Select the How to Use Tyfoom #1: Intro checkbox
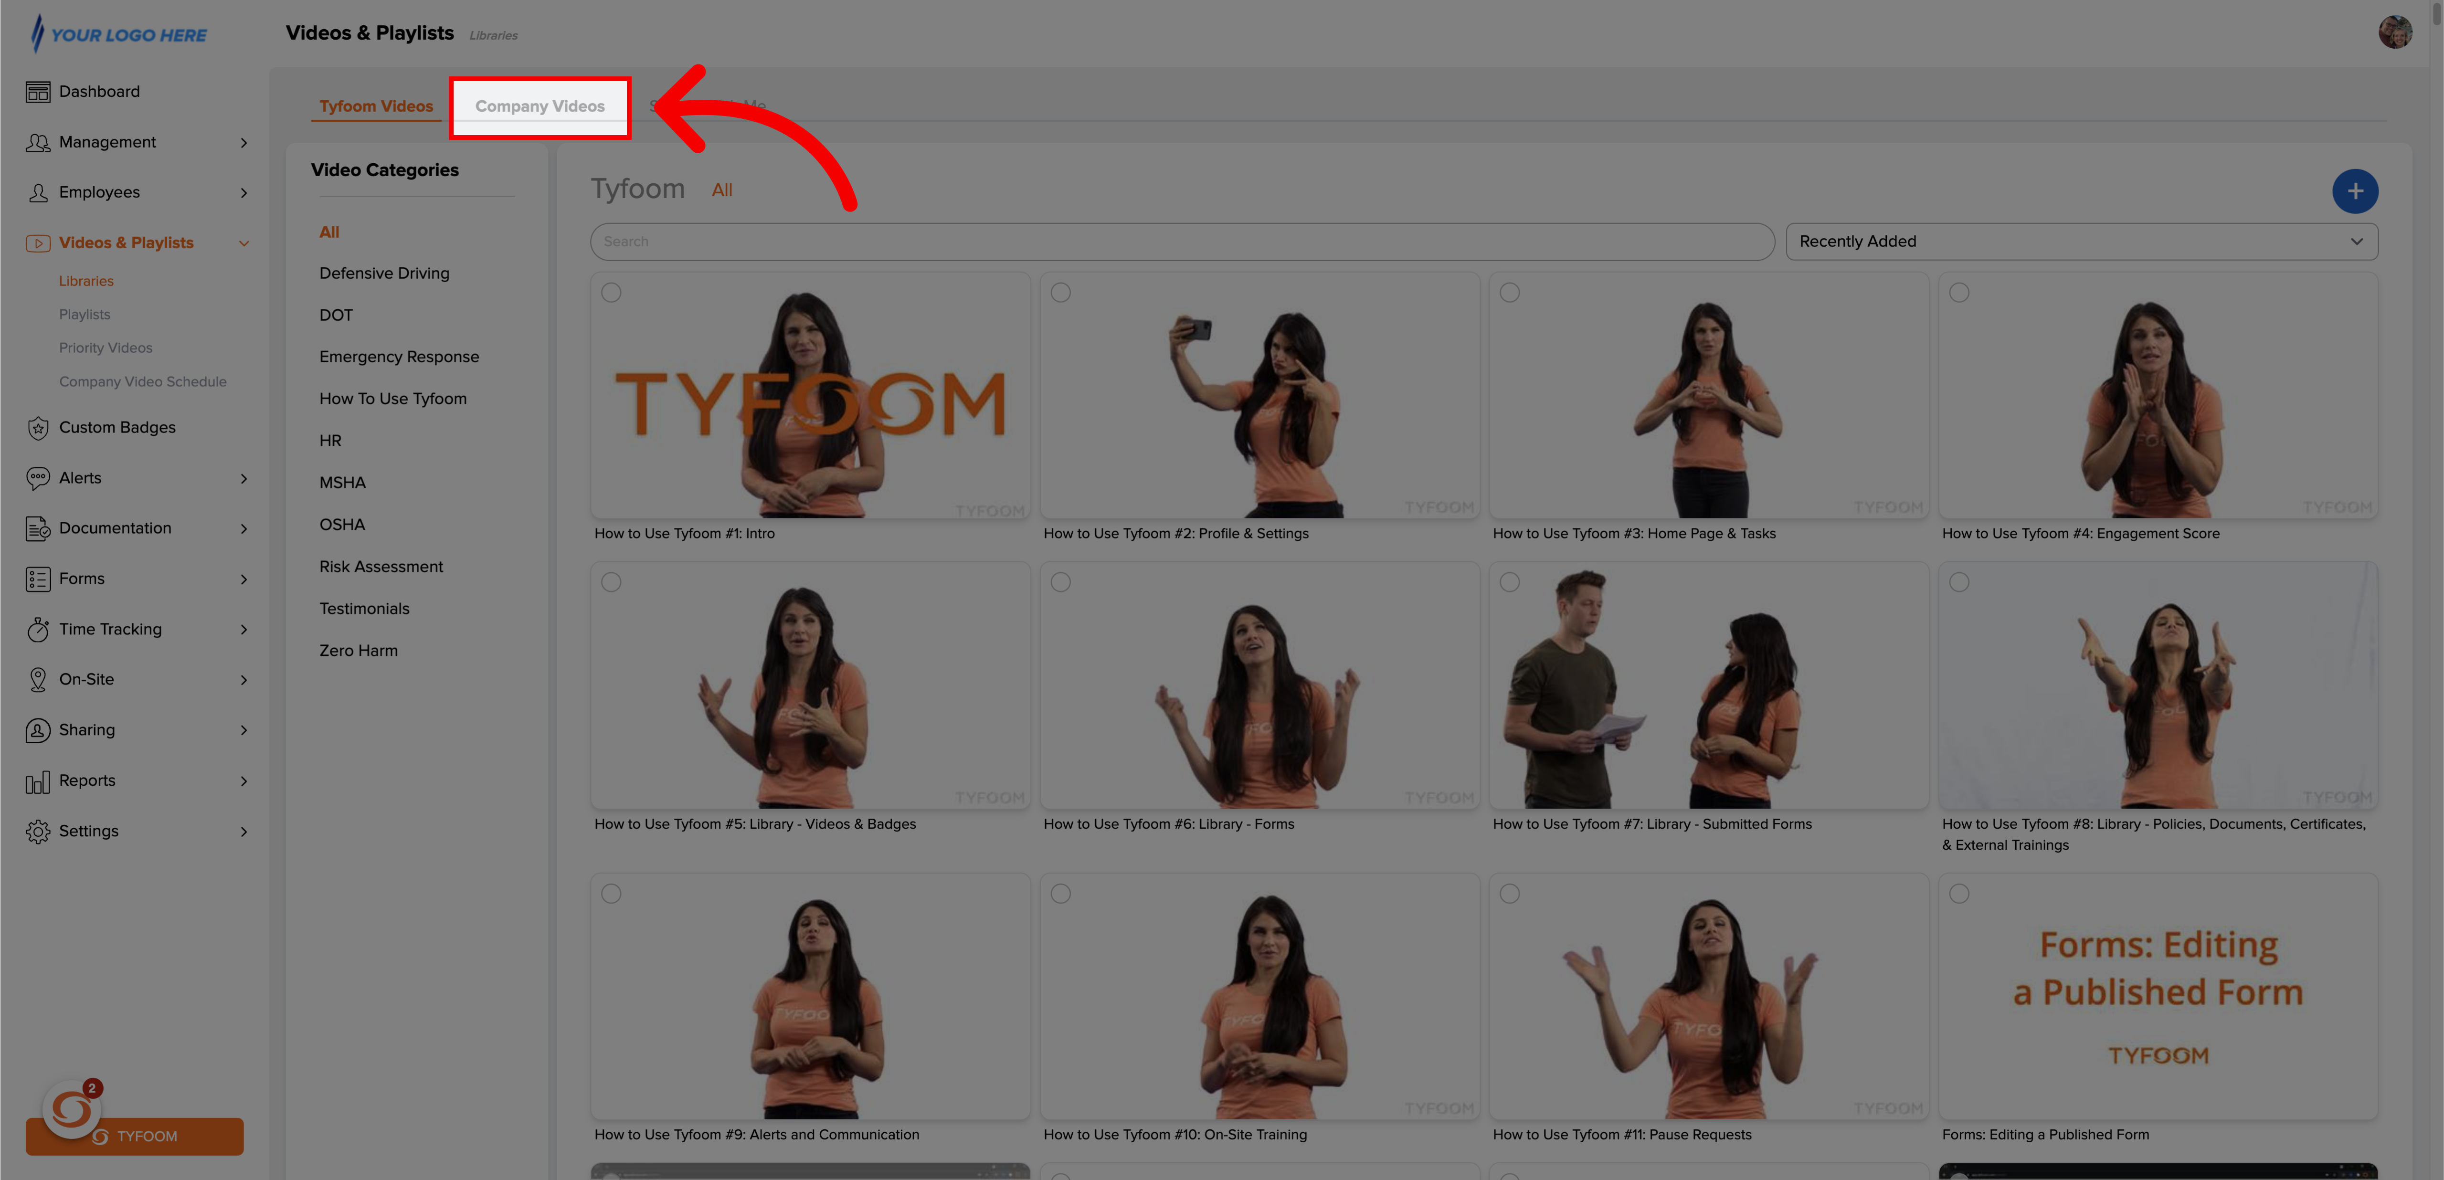Viewport: 2444px width, 1180px height. [x=611, y=293]
